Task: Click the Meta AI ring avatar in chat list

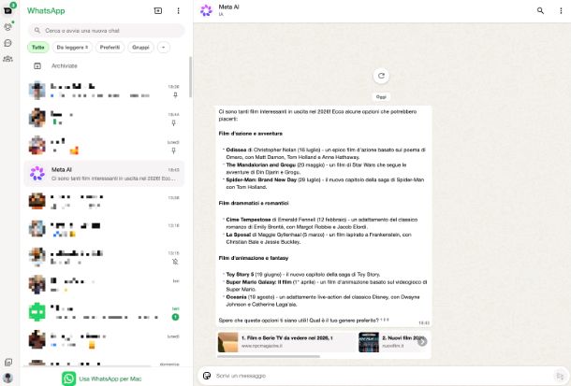Action: click(37, 174)
